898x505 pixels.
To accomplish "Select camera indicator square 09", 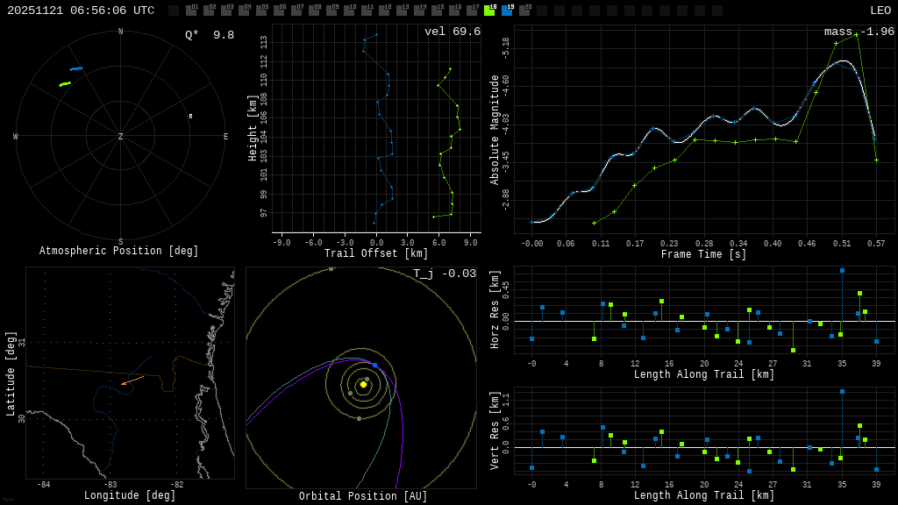I will click(x=331, y=11).
